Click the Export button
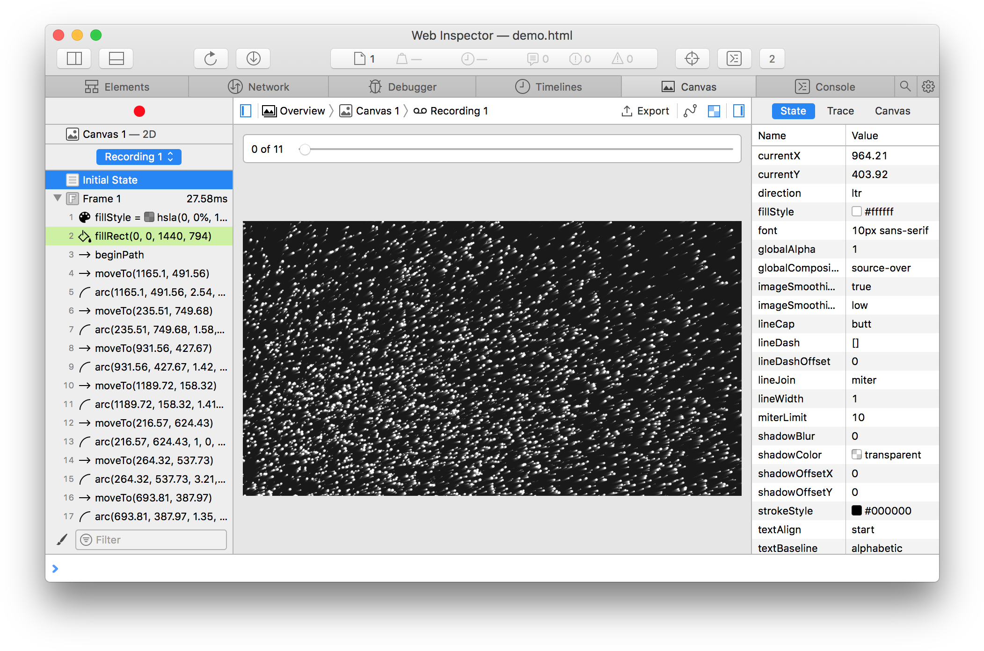This screenshot has width=984, height=651. (645, 111)
